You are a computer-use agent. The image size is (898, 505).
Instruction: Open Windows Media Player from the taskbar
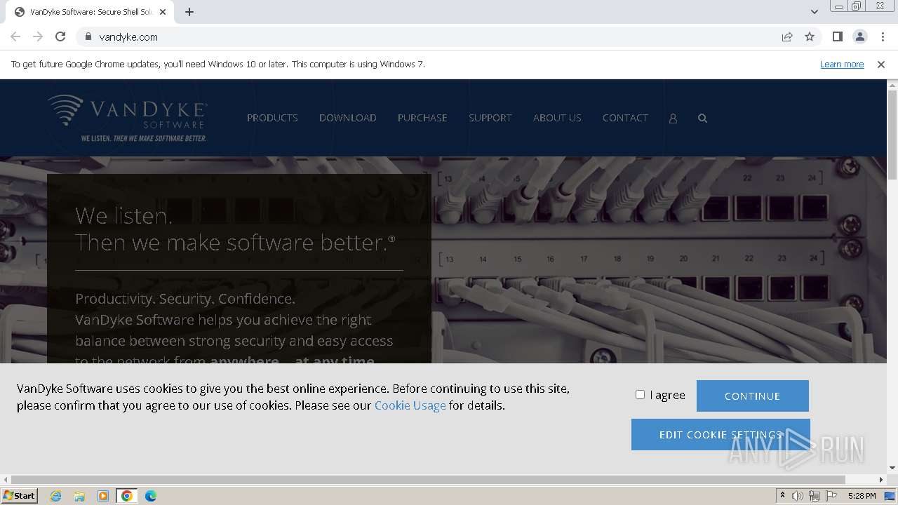[103, 496]
